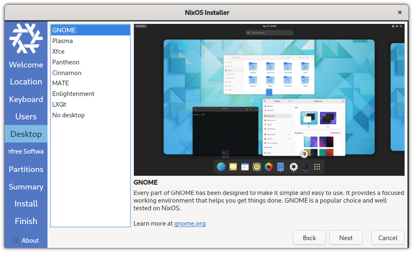This screenshot has height=253, width=414.
Task: Pick LXQt desktop environment
Action: 90,104
